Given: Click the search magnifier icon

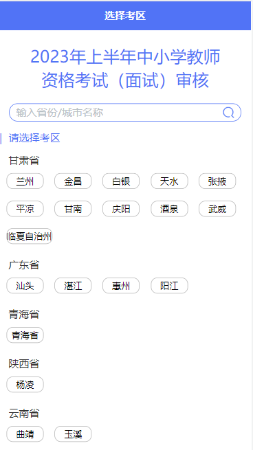Looking at the screenshot, I should pyautogui.click(x=228, y=113).
